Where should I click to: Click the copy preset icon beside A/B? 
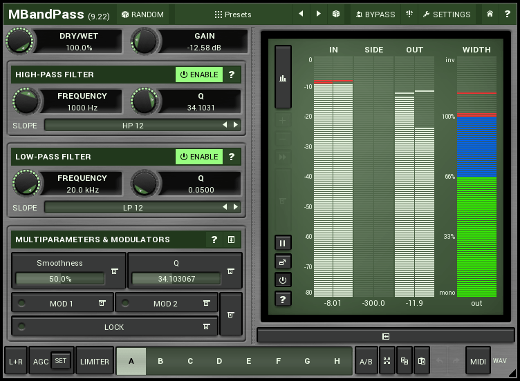403,361
